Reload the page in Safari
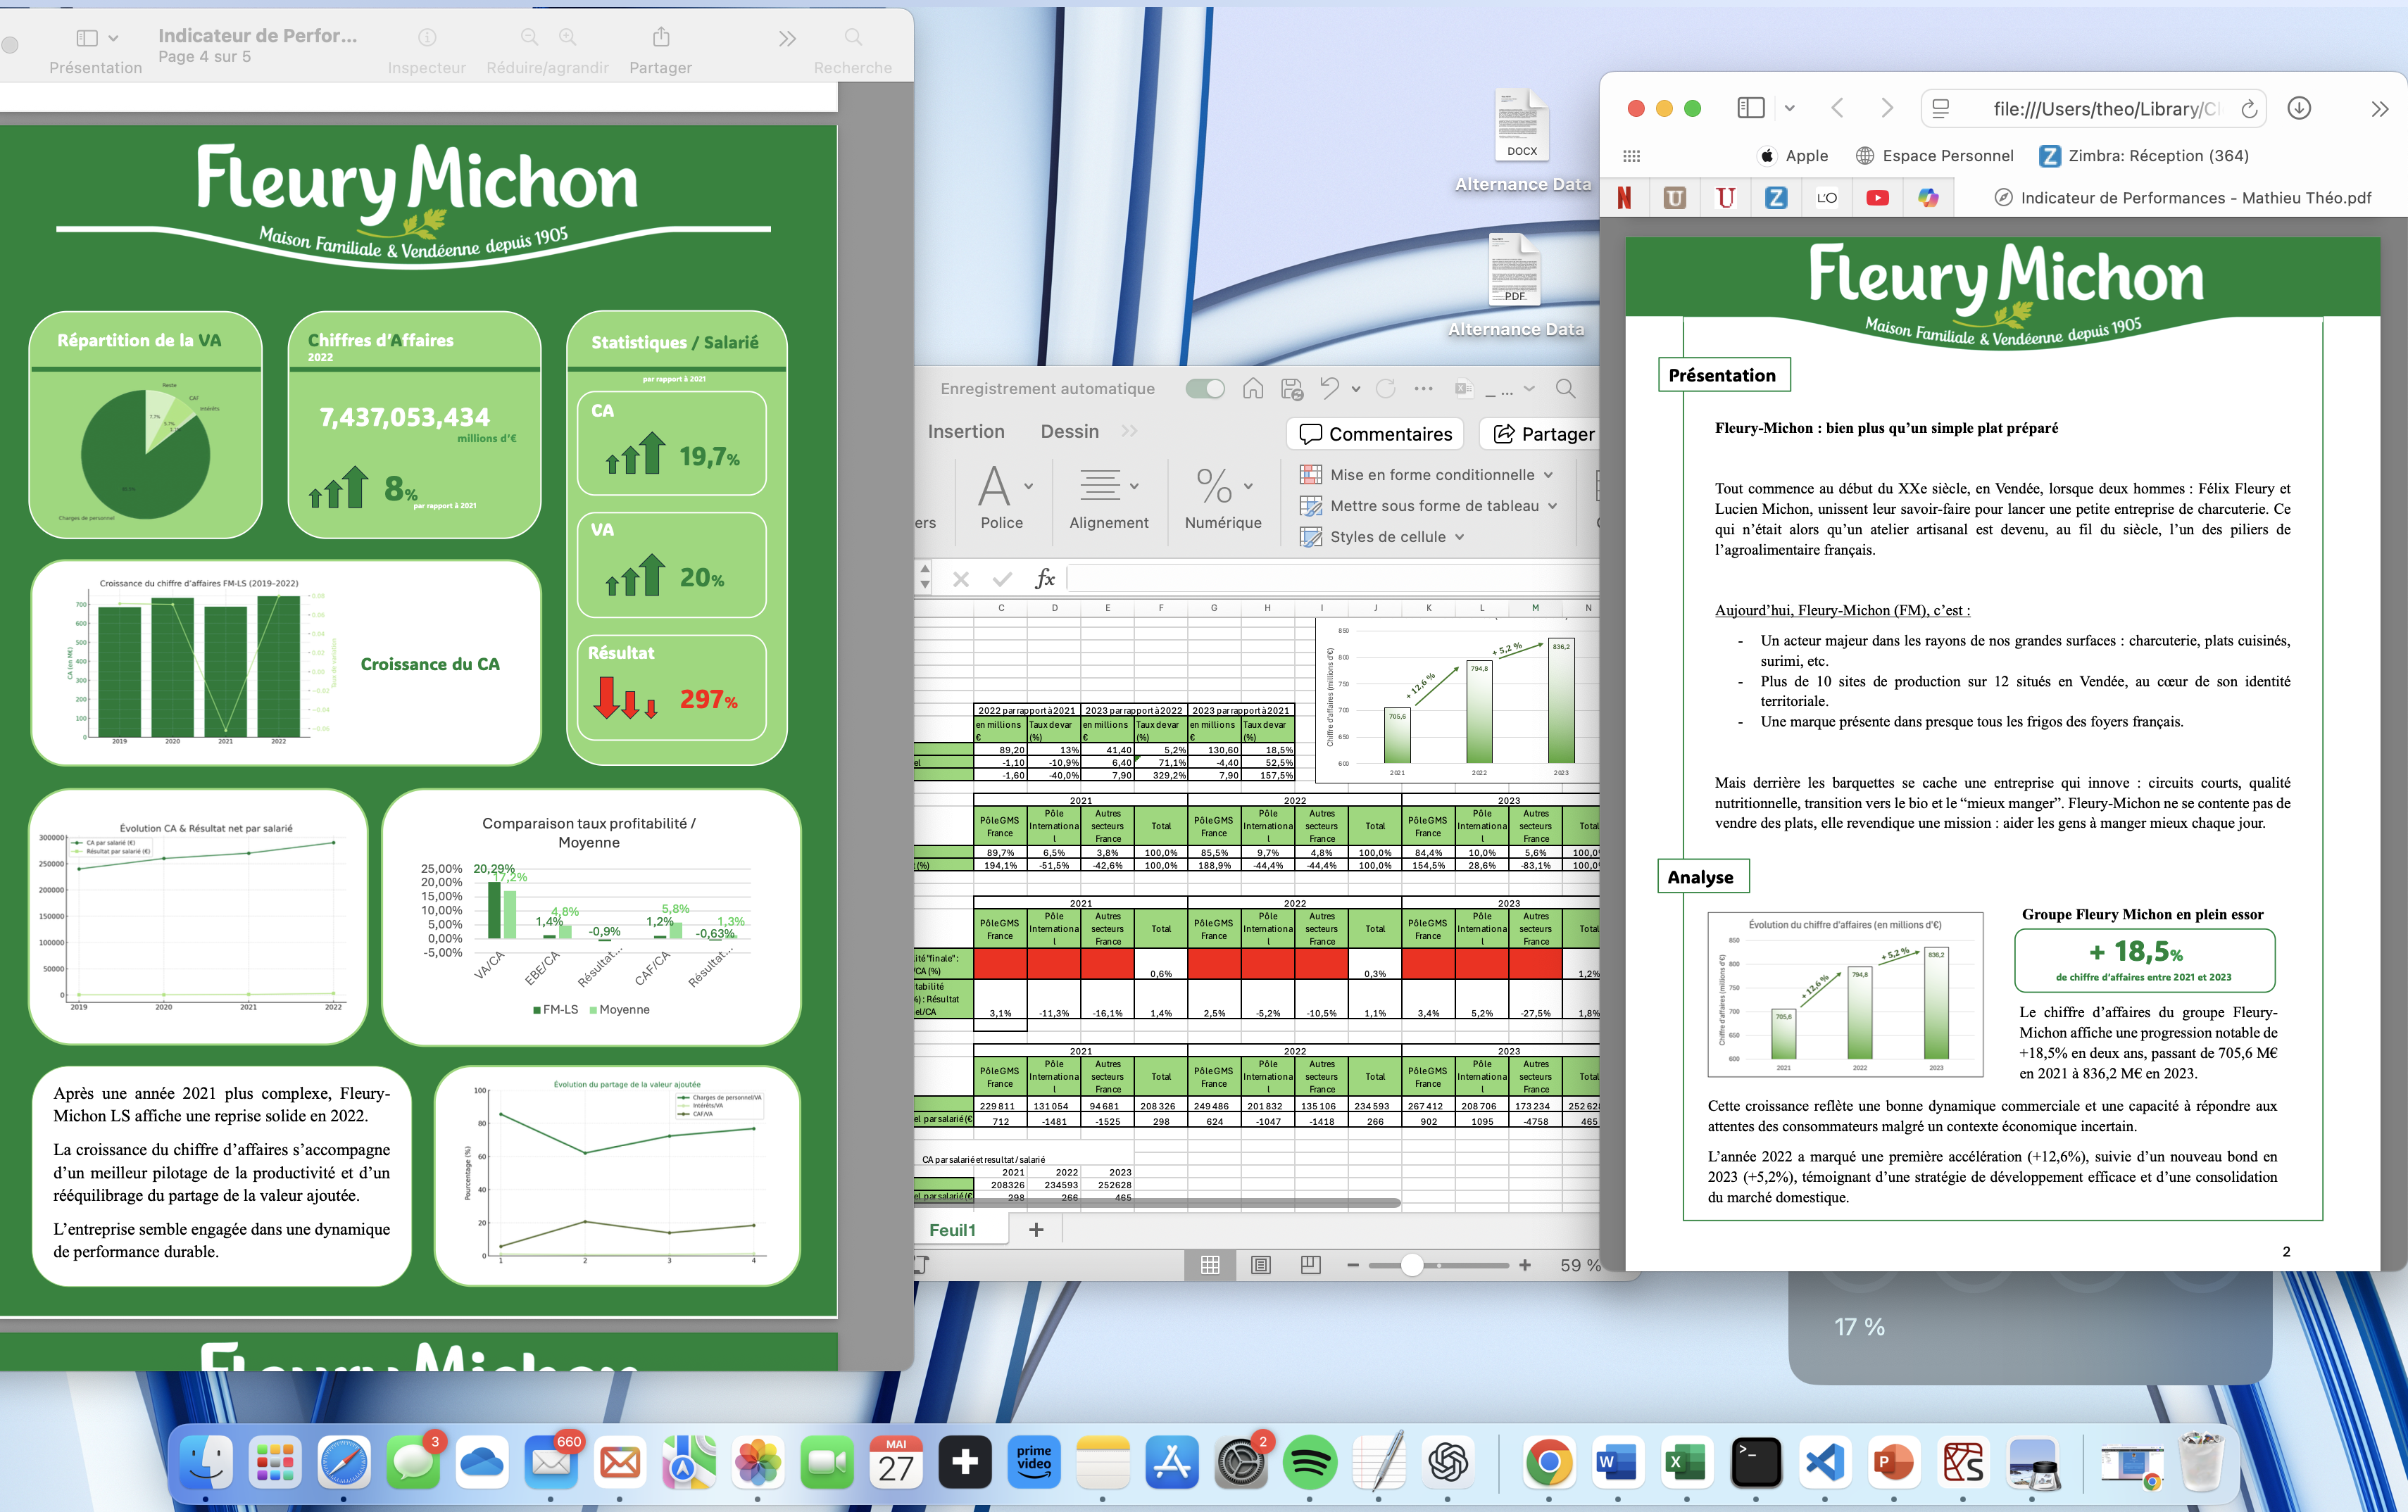Image resolution: width=2408 pixels, height=1512 pixels. pyautogui.click(x=2248, y=109)
